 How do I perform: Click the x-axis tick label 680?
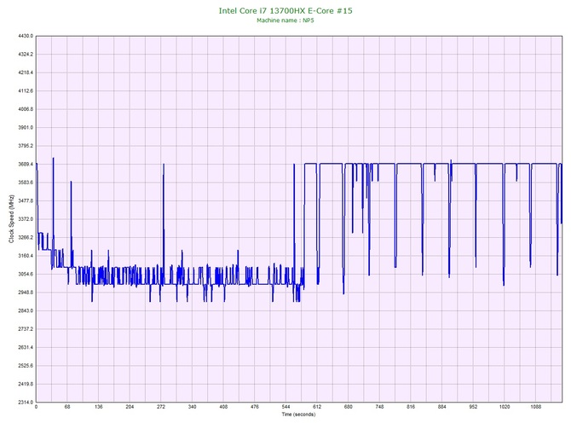[349, 407]
